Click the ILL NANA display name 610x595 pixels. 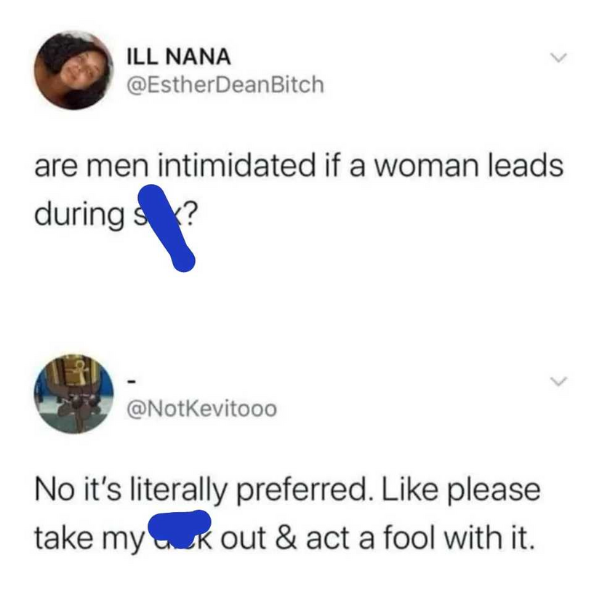pyautogui.click(x=179, y=56)
